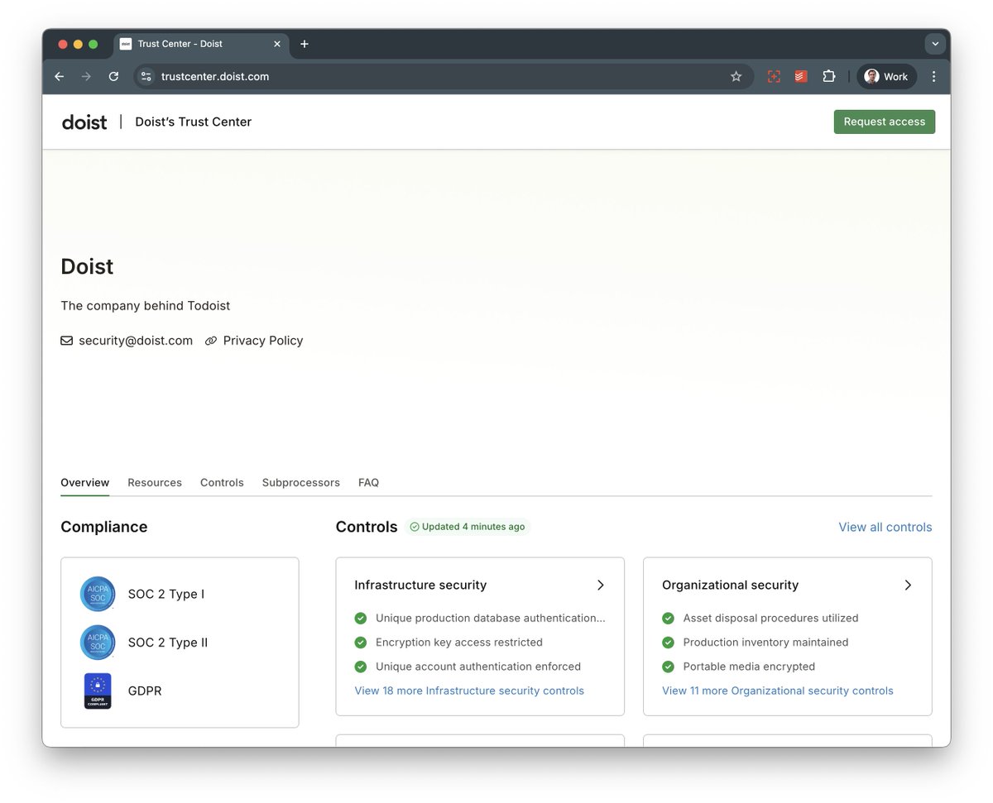
Task: Close the Trust Center - Doist tab
Action: tap(277, 44)
